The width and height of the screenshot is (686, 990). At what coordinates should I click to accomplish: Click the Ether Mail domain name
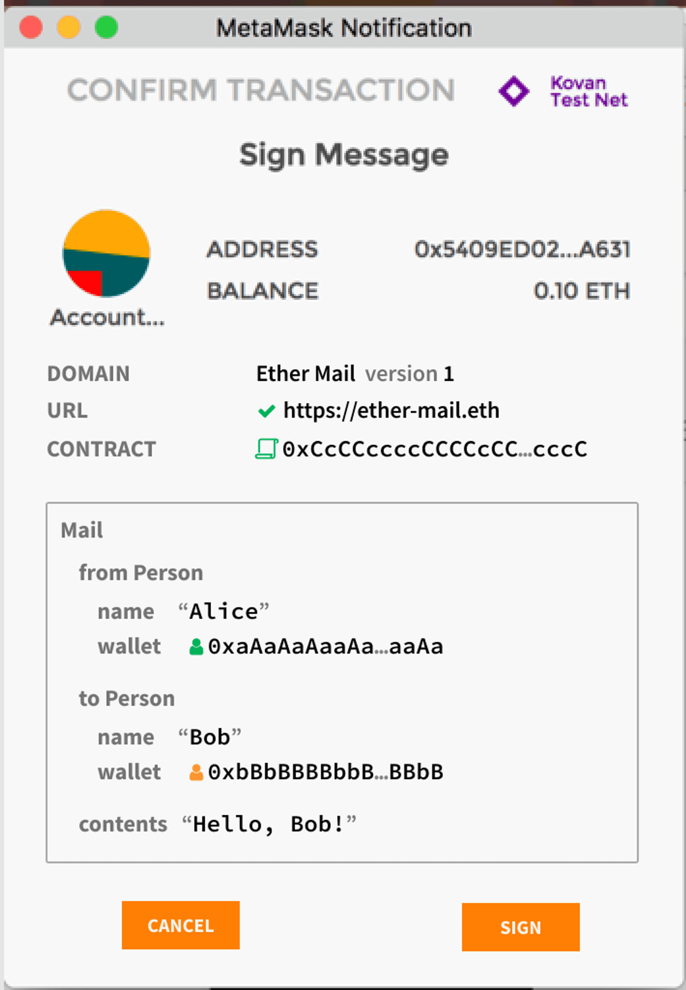click(306, 373)
